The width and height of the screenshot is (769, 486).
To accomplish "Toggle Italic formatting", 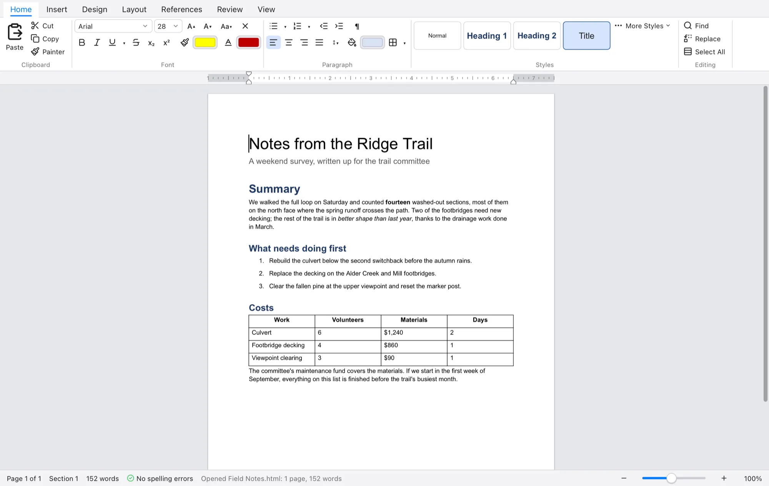I will pos(97,43).
